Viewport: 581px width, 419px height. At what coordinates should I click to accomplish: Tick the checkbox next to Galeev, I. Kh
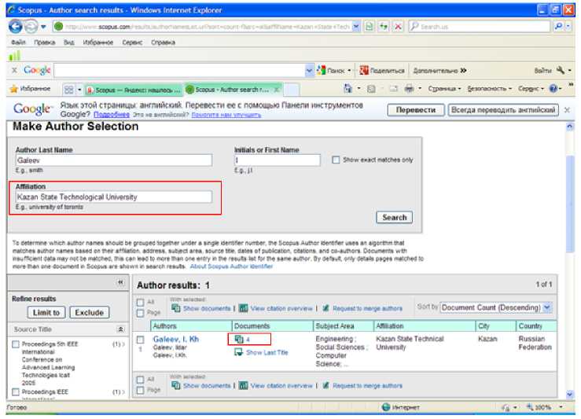(140, 339)
